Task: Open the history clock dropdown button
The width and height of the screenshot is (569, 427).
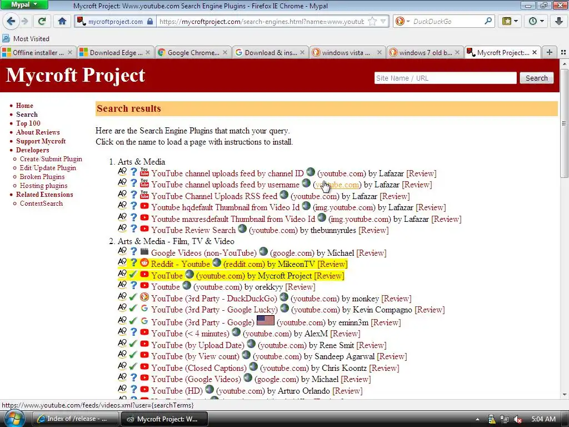Action: 536,22
